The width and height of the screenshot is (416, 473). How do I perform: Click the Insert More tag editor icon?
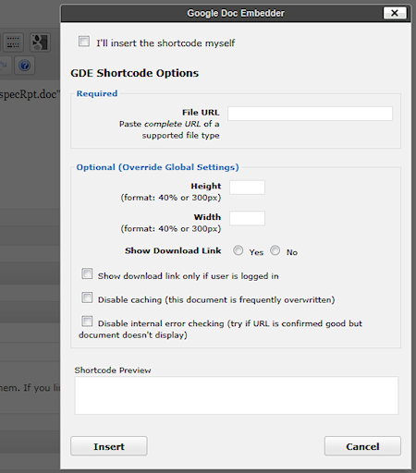[13, 42]
